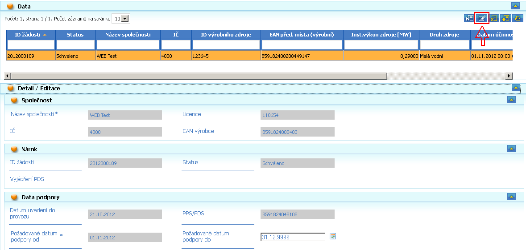Sort by ID výrobního zdroje column

[226, 34]
